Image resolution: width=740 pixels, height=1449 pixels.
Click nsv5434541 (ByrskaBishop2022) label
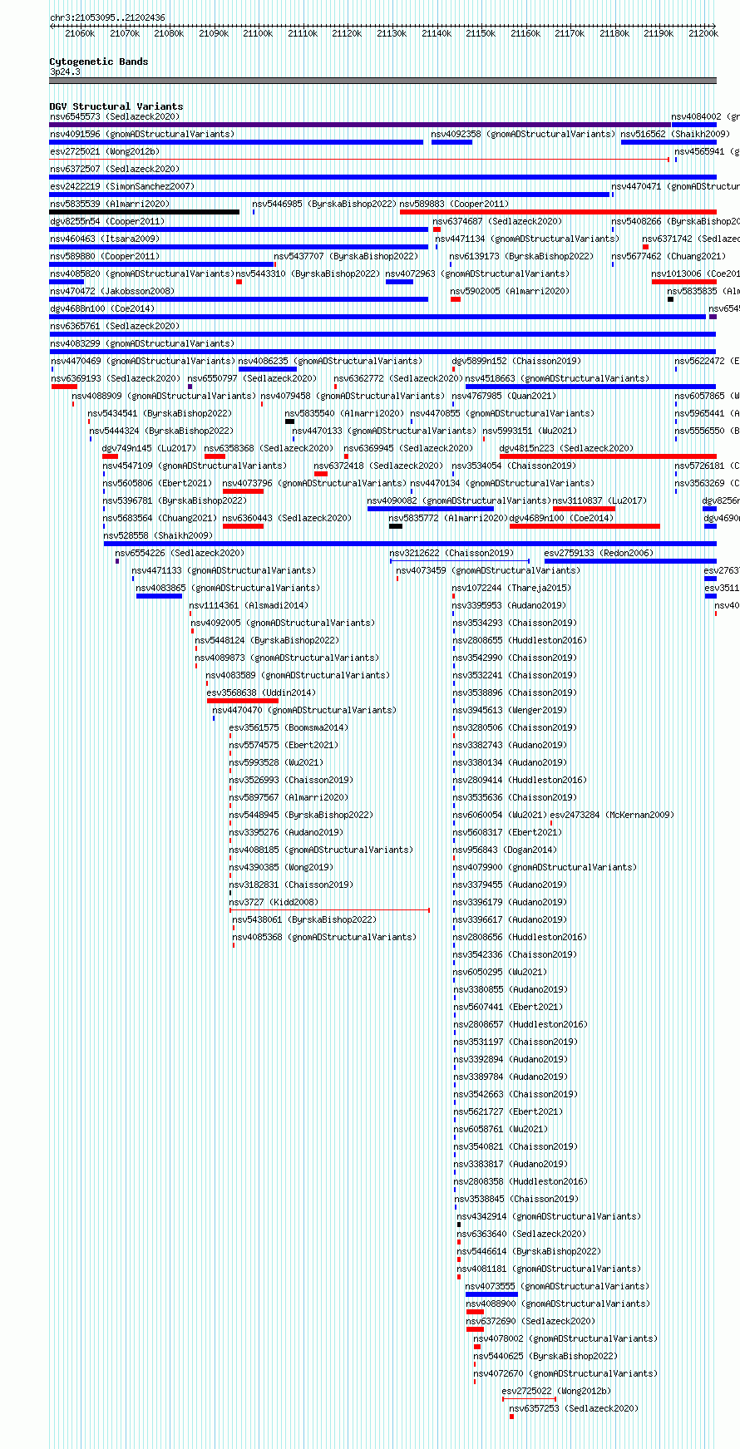(x=160, y=413)
